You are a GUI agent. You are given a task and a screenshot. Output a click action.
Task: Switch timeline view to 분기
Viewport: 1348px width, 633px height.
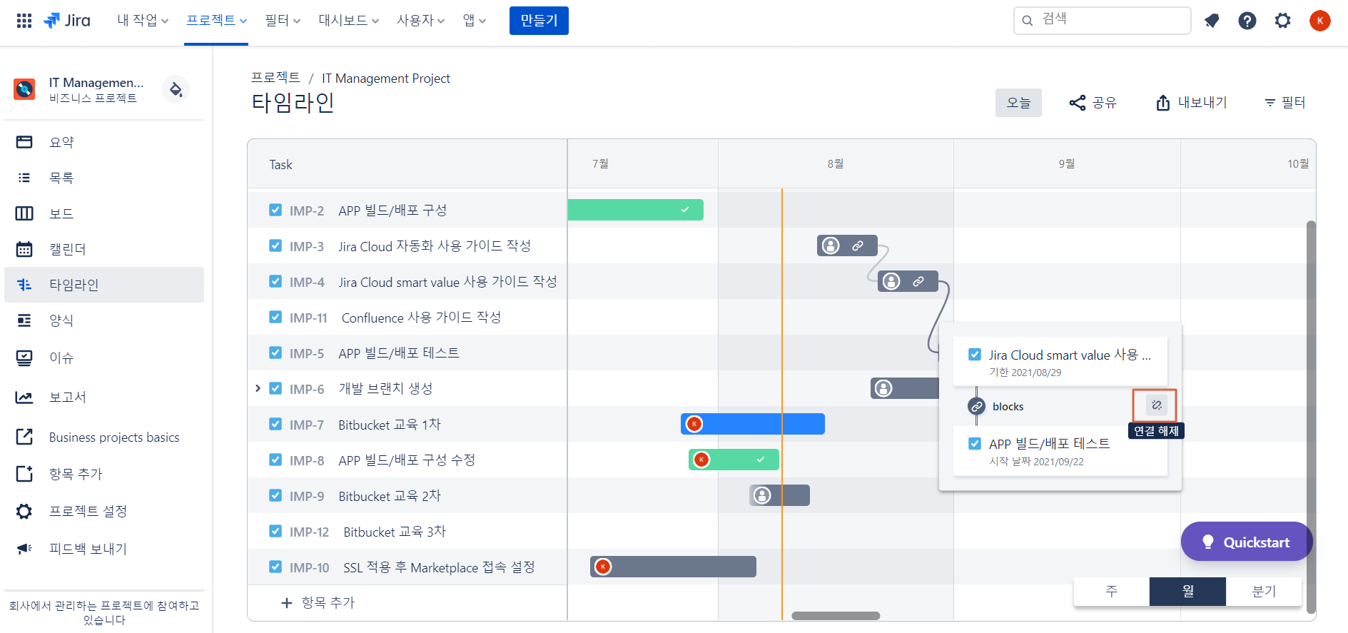(1264, 591)
